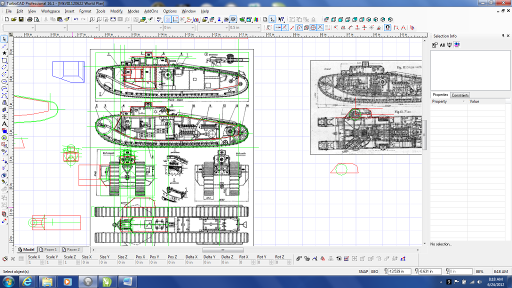Open the '0.5 in' dropdown

(x=258, y=28)
